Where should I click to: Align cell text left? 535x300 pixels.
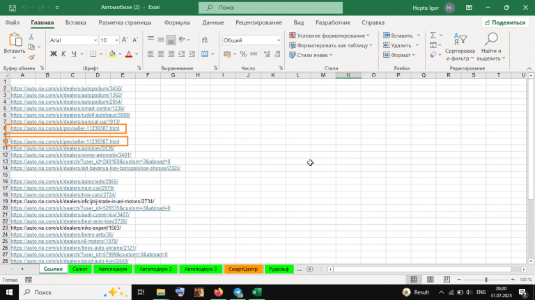click(x=150, y=54)
